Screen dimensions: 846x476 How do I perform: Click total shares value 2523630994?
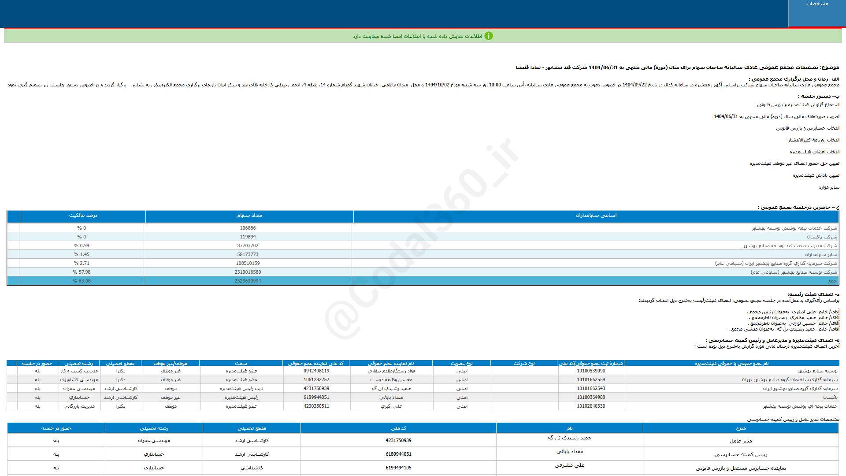click(x=248, y=281)
